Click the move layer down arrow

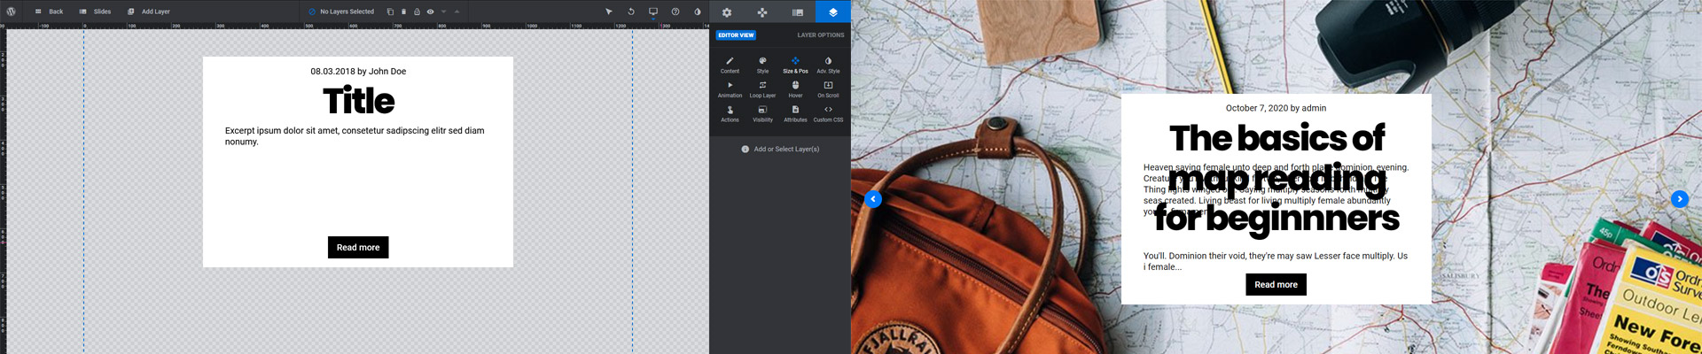(x=443, y=12)
